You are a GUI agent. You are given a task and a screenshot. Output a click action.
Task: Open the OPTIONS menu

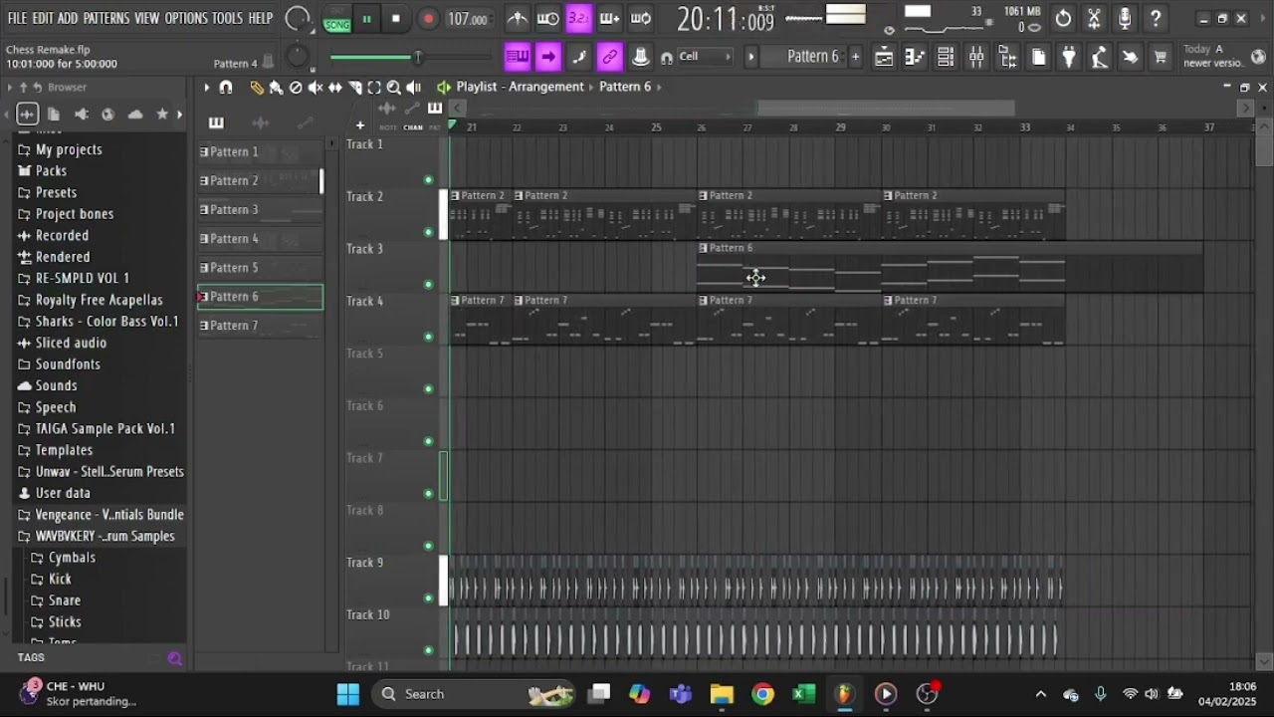point(186,18)
